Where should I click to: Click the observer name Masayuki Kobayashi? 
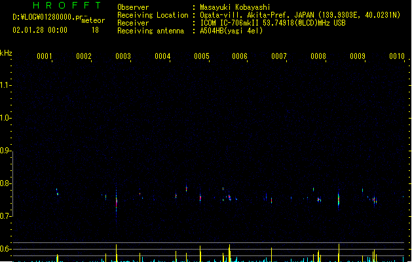235,7
